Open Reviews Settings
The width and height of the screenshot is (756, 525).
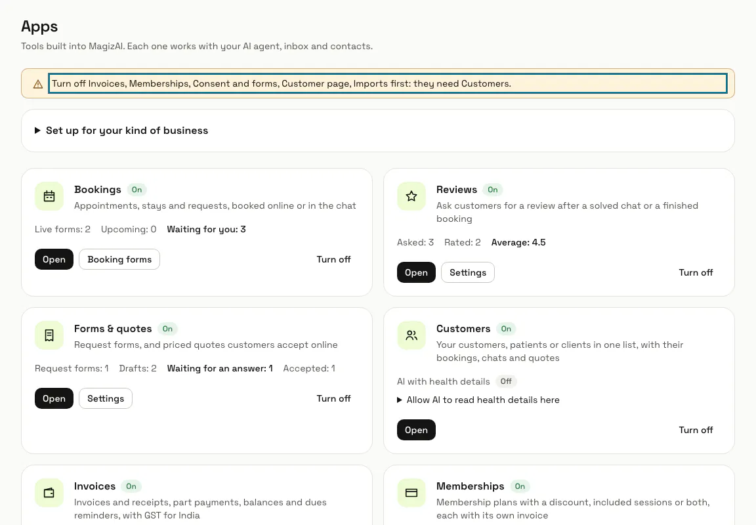coord(468,272)
